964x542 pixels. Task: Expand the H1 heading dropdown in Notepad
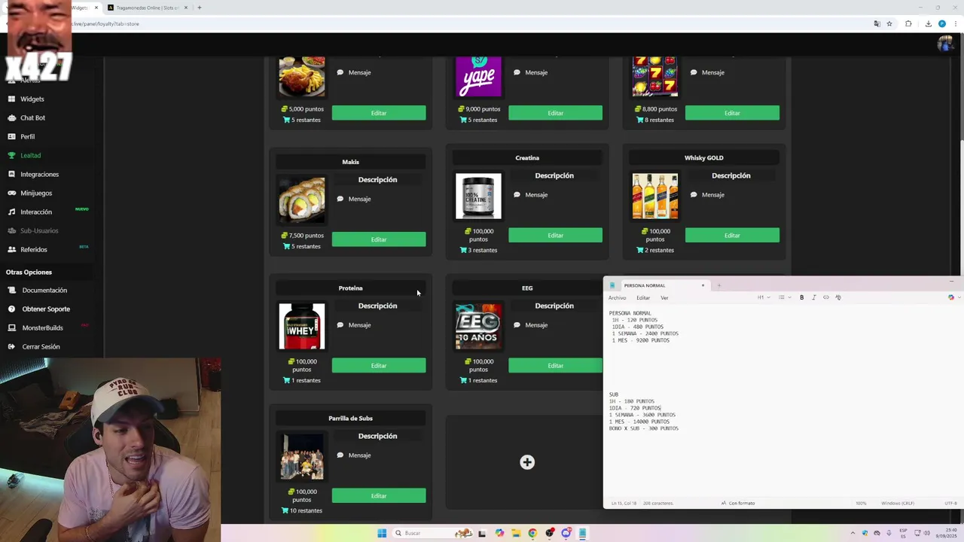pyautogui.click(x=763, y=297)
